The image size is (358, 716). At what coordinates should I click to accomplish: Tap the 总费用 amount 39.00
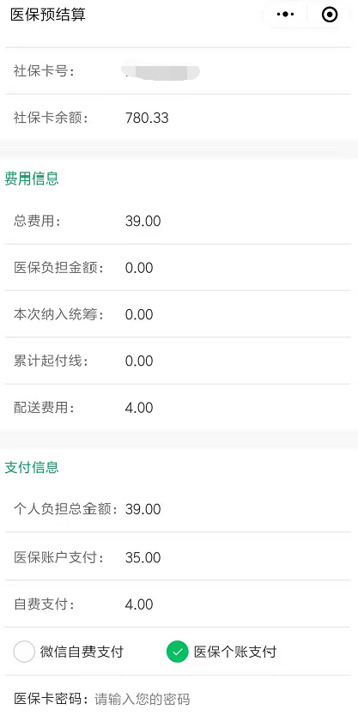pyautogui.click(x=143, y=221)
